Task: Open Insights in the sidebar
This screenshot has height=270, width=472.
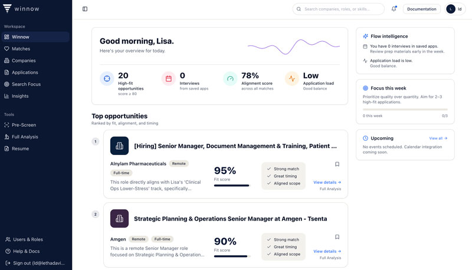Action: 35,96
